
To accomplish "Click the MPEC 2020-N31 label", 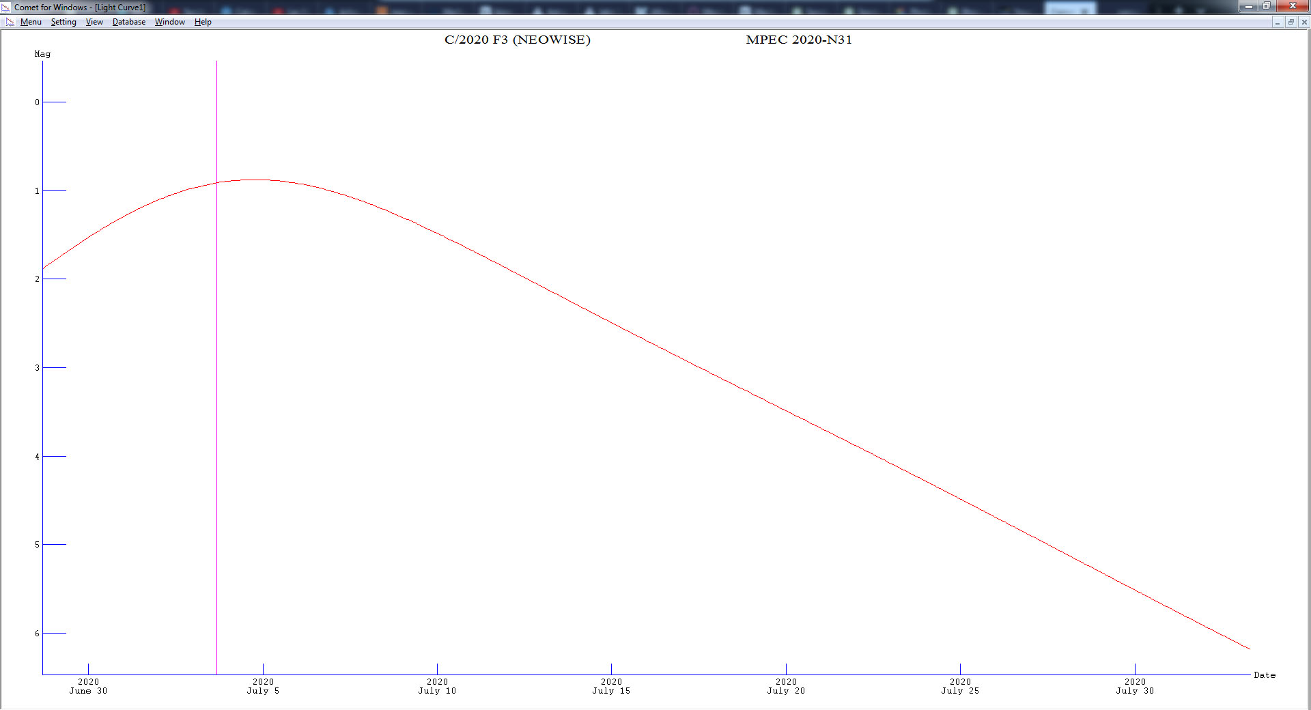I will [798, 40].
